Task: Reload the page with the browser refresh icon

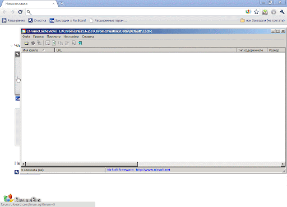Action: [20, 12]
